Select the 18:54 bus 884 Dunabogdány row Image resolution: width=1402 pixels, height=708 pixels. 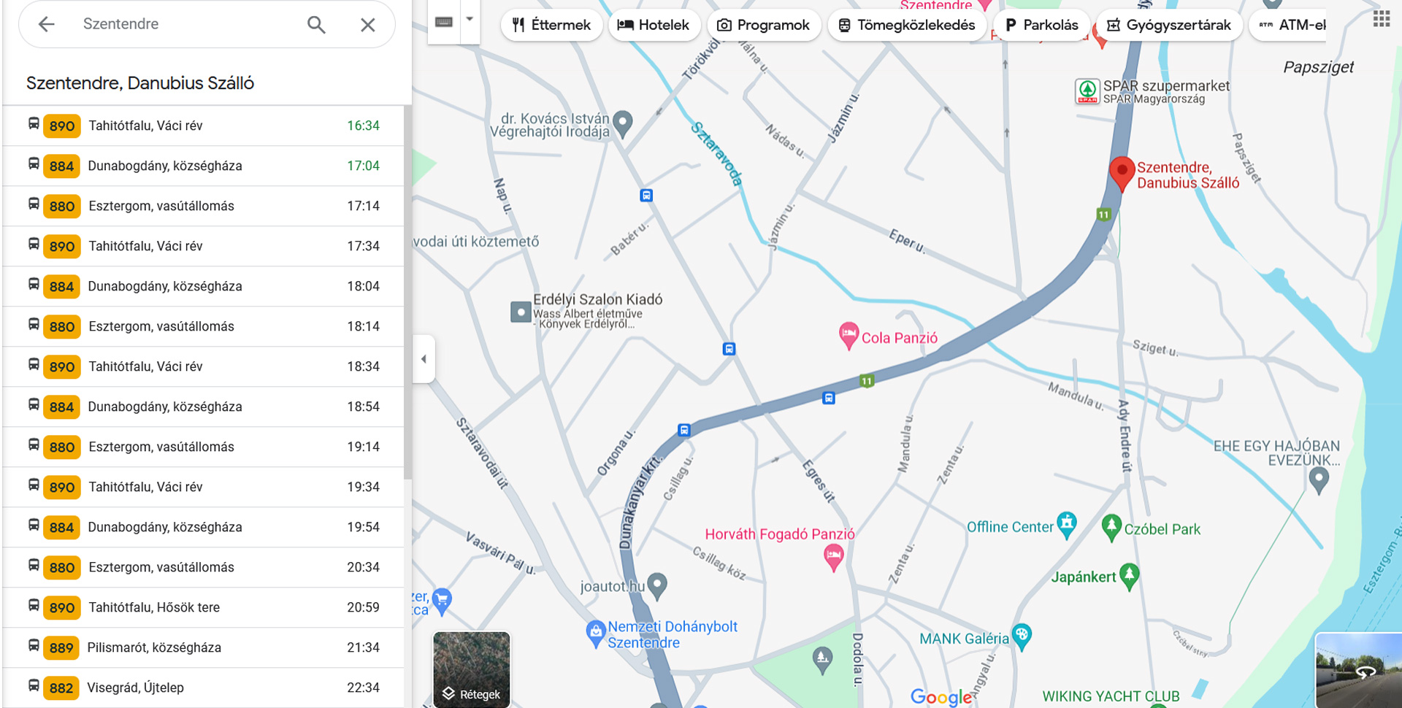click(203, 407)
